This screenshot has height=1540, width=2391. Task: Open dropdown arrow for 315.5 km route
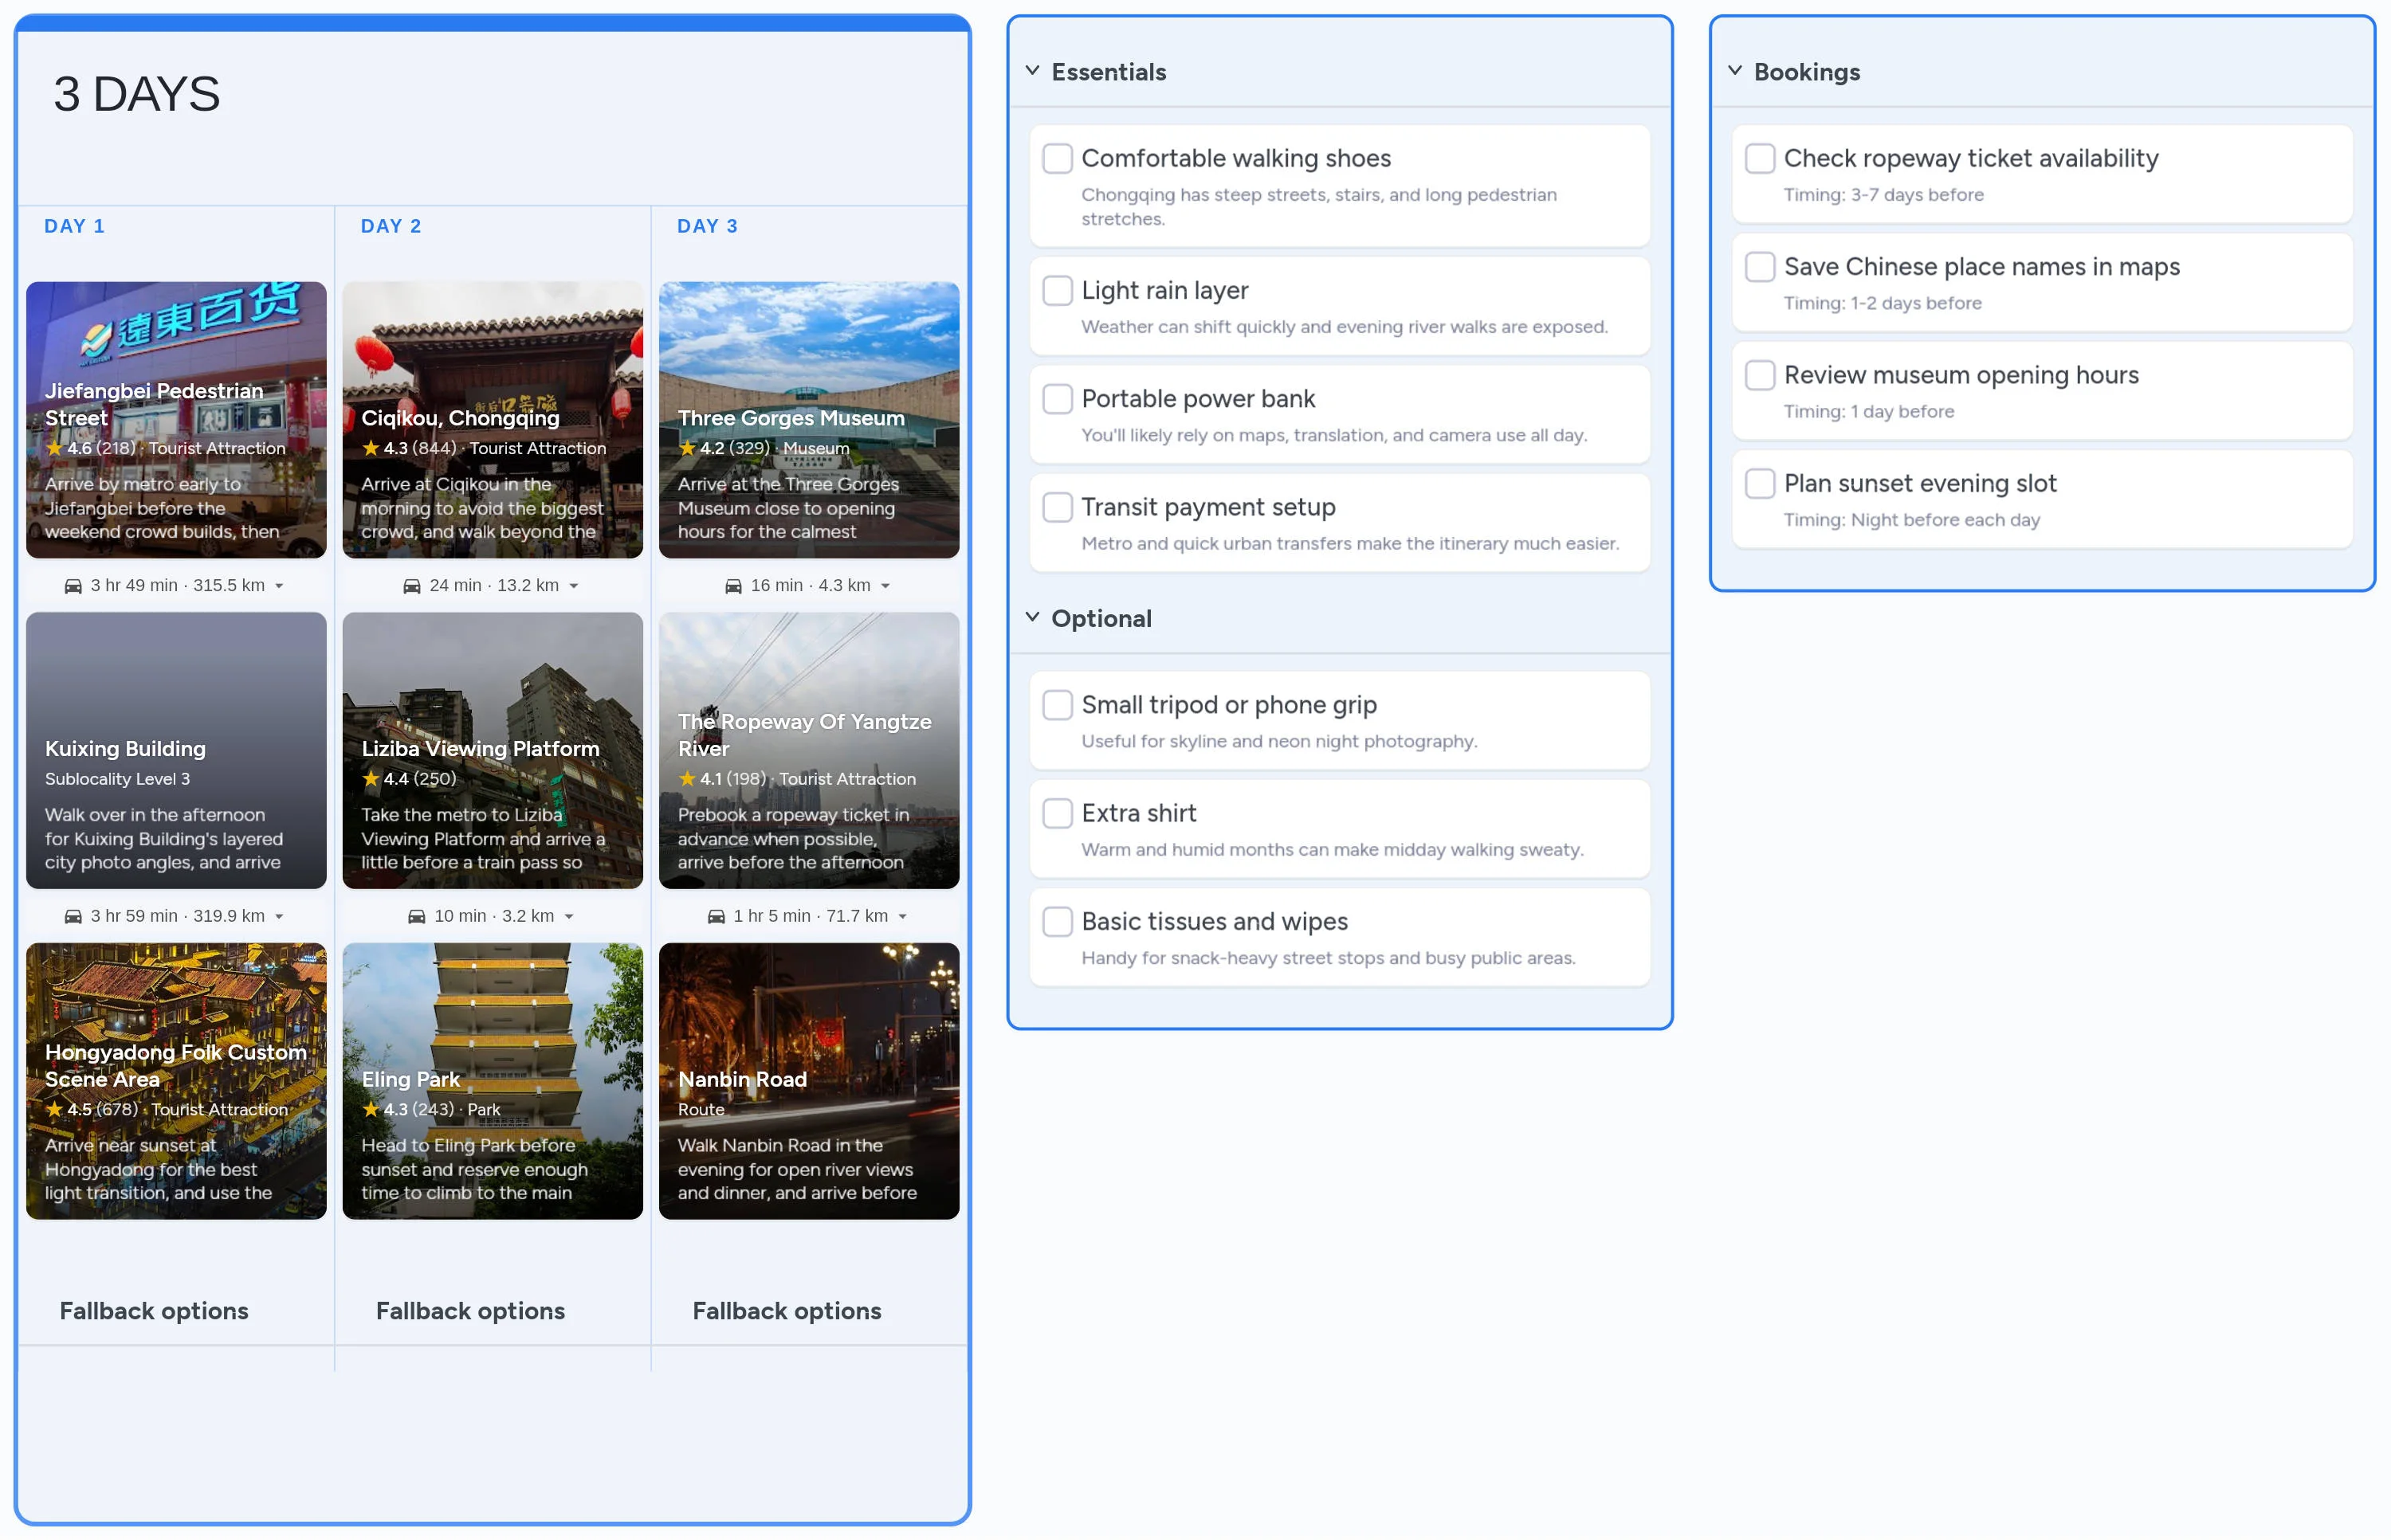click(279, 586)
